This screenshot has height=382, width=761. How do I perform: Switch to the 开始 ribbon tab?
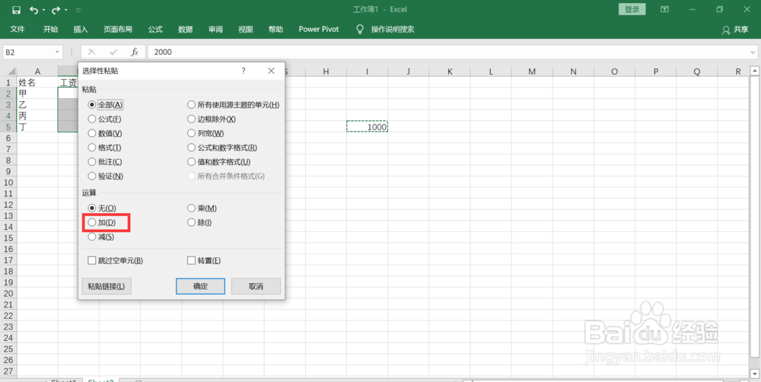[x=50, y=29]
